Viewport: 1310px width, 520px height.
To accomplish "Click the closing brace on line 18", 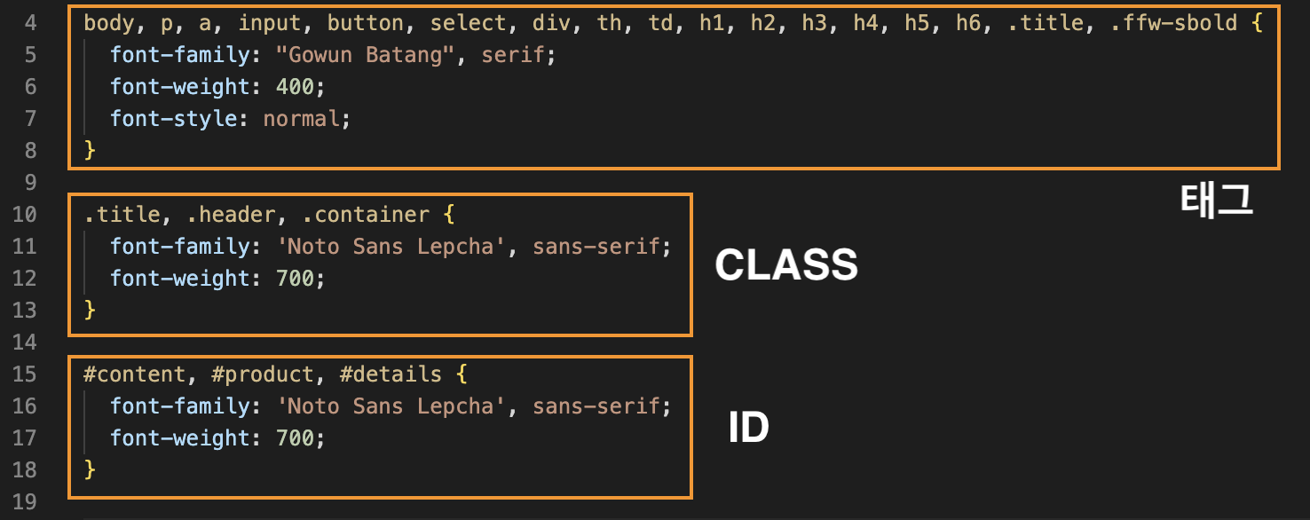I will point(90,470).
